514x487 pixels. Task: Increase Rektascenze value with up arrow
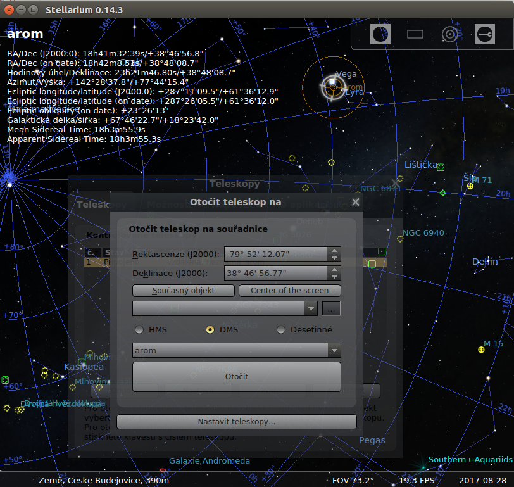pos(334,251)
